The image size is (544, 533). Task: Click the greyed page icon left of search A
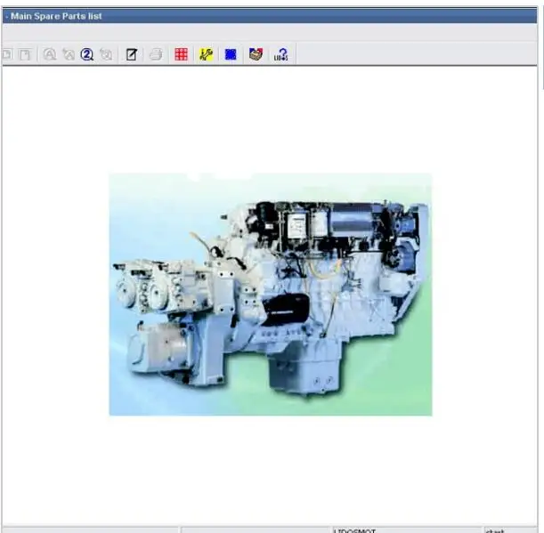pyautogui.click(x=25, y=54)
